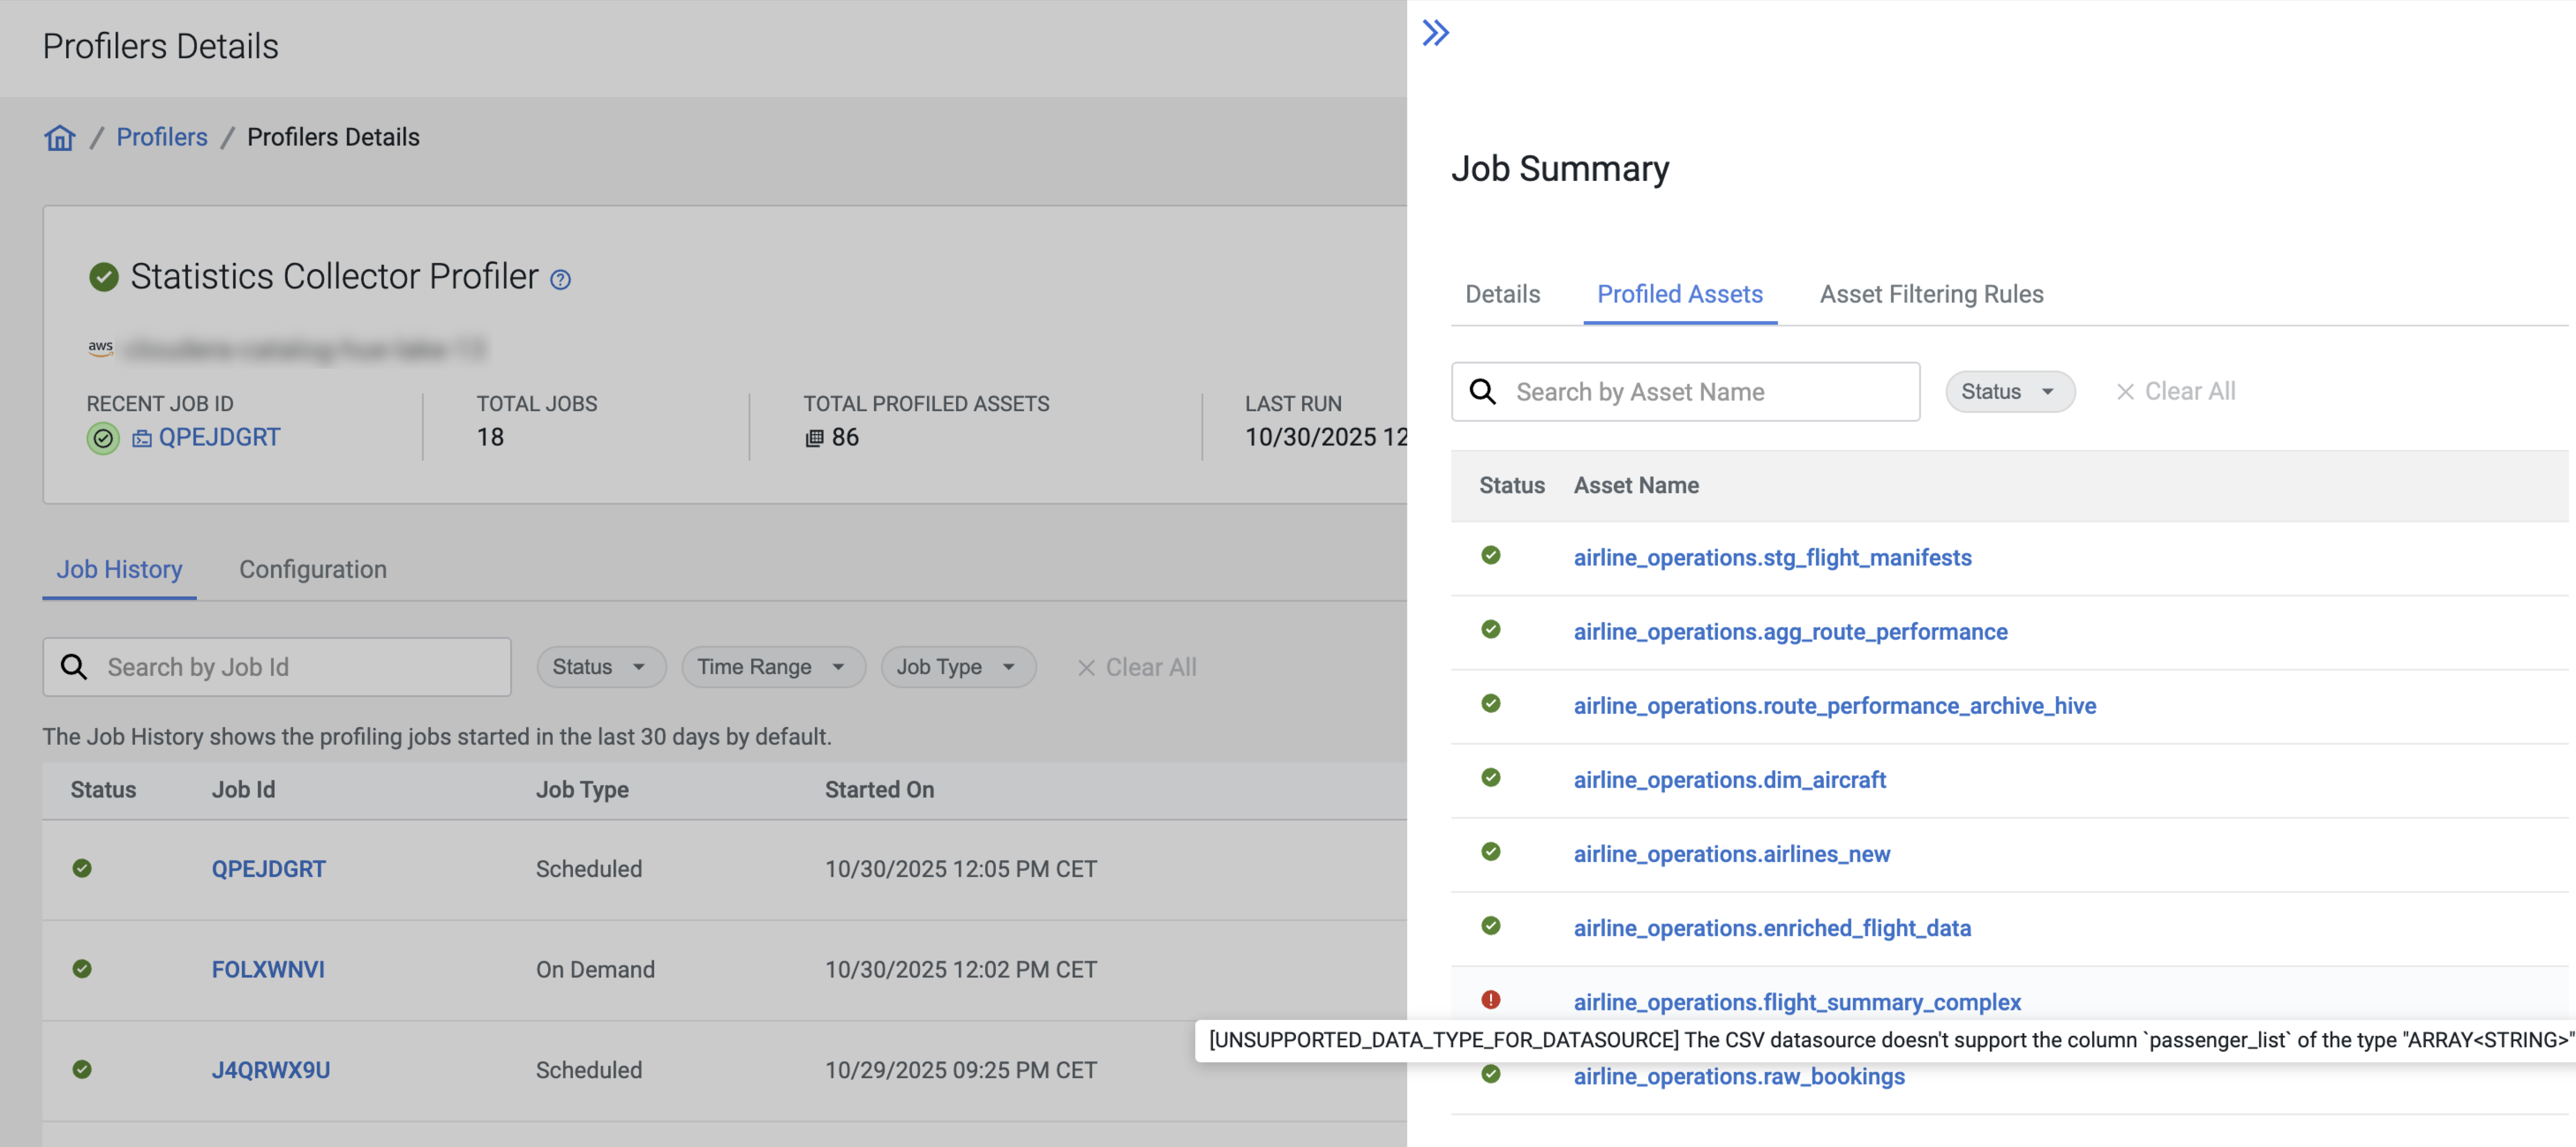Image resolution: width=2576 pixels, height=1147 pixels.
Task: Click the green success icon for QPEJDGRT row
Action: pos(82,868)
